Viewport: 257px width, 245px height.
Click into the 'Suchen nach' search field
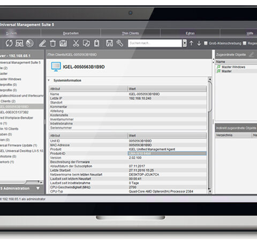point(155,43)
